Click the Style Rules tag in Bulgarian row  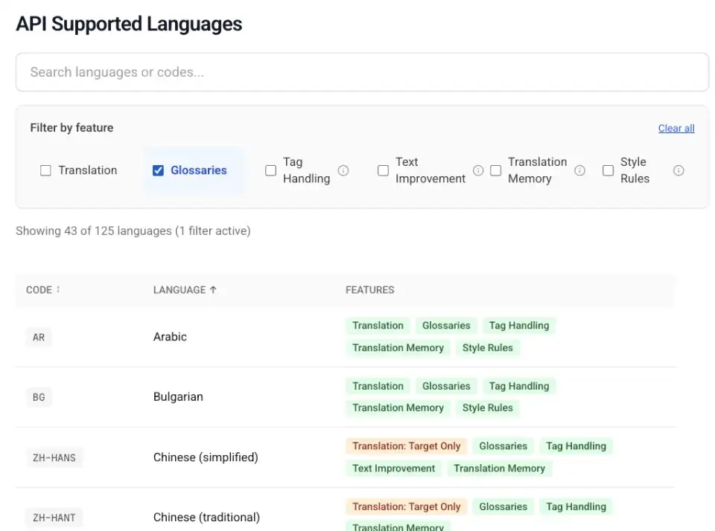(487, 408)
